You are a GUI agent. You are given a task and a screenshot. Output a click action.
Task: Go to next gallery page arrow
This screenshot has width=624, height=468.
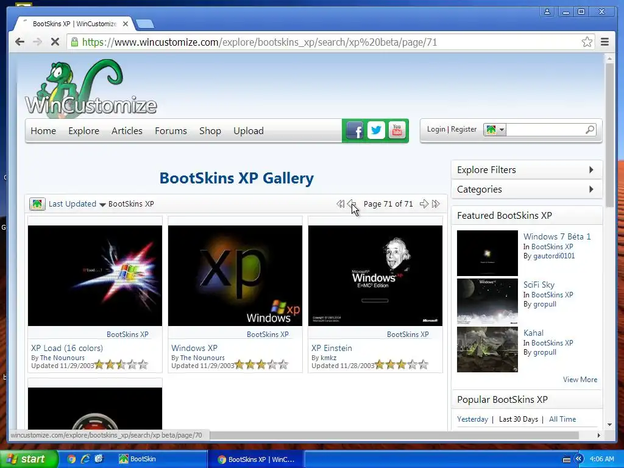pyautogui.click(x=424, y=204)
